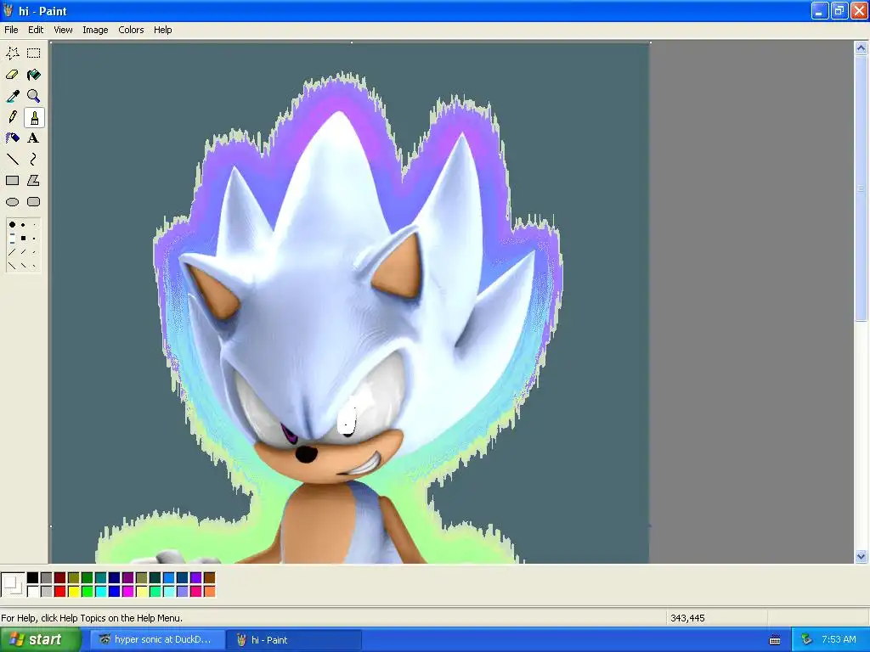The height and width of the screenshot is (652, 870).
Task: Click the vertical scrollbar up arrow
Action: [x=861, y=48]
